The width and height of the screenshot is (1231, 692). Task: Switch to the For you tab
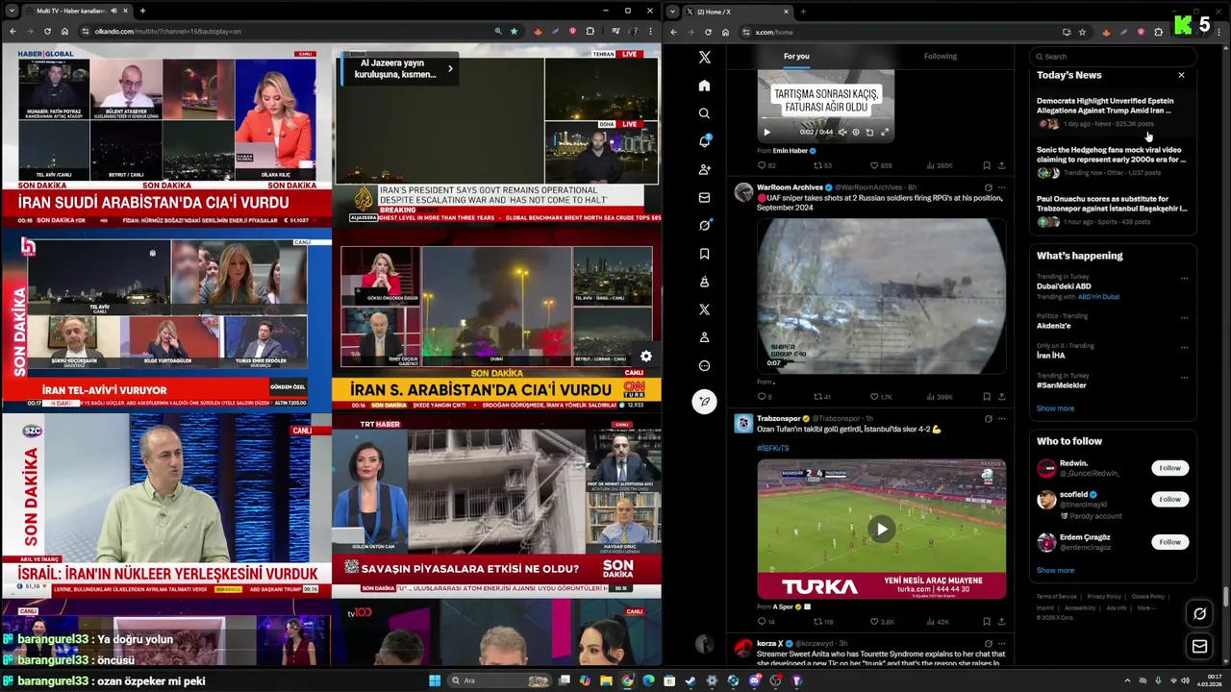point(796,56)
